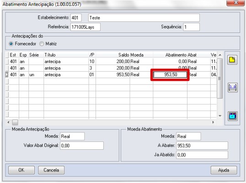Click the /P cell with value 01

click(x=92, y=74)
